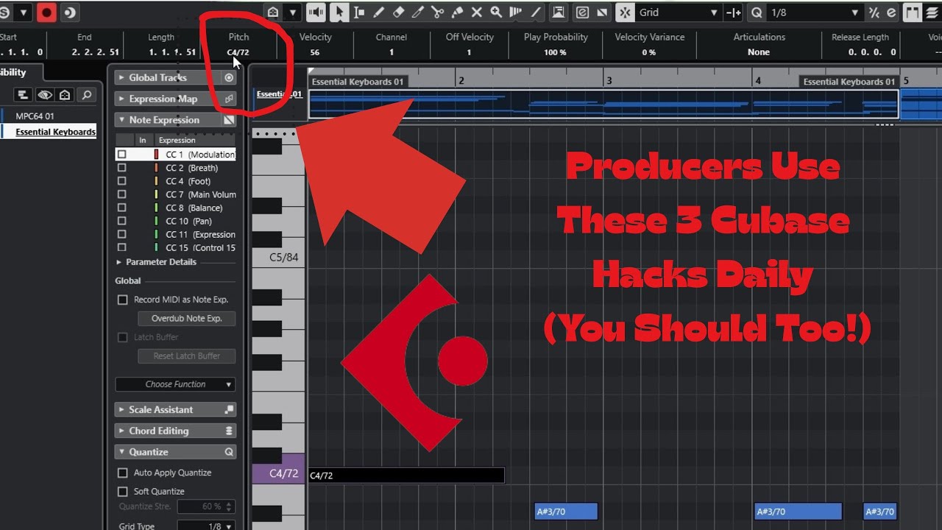
Task: Open the dropdown arrow next to Edit Instrument icon
Action: 294,13
